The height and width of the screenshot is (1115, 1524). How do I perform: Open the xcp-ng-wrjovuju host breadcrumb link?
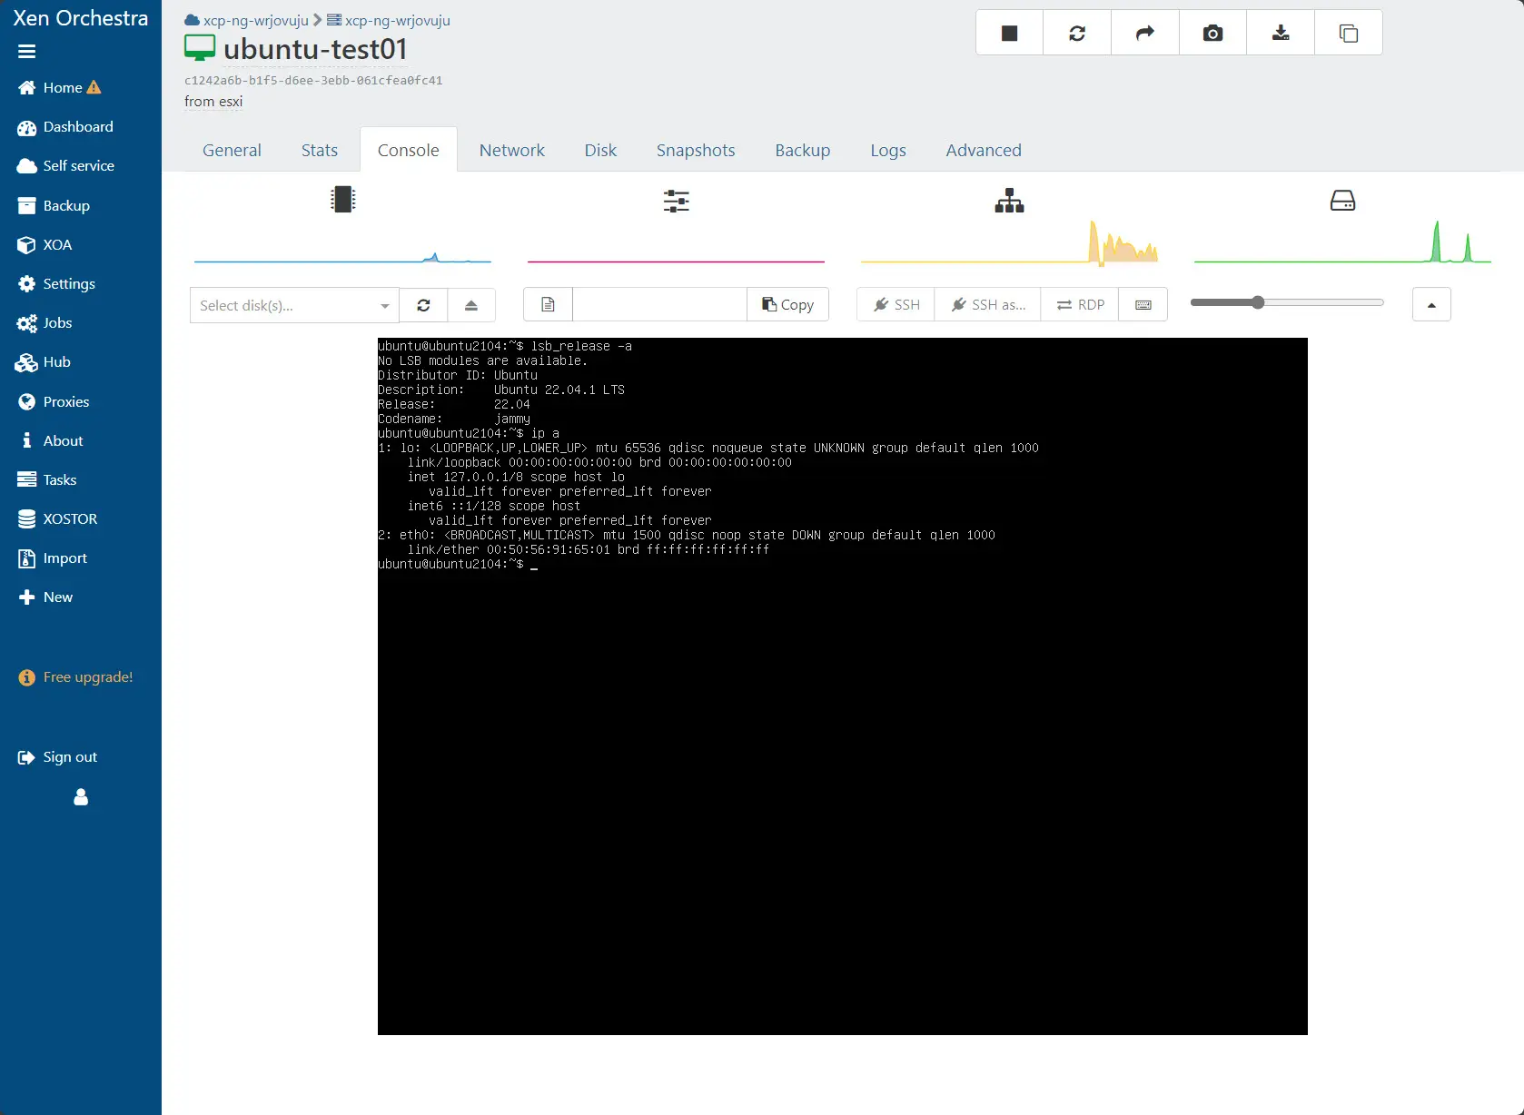389,20
